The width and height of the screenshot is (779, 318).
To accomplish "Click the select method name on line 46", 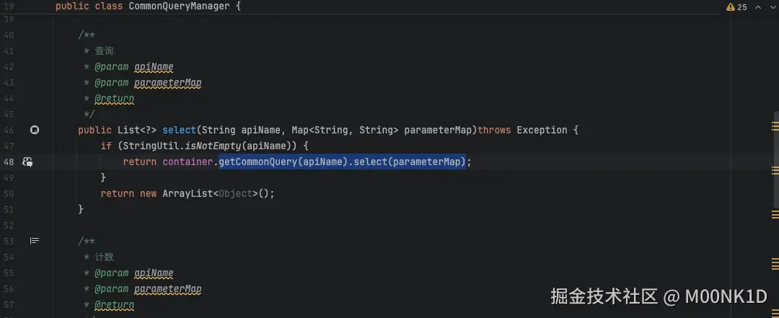I will coord(180,131).
